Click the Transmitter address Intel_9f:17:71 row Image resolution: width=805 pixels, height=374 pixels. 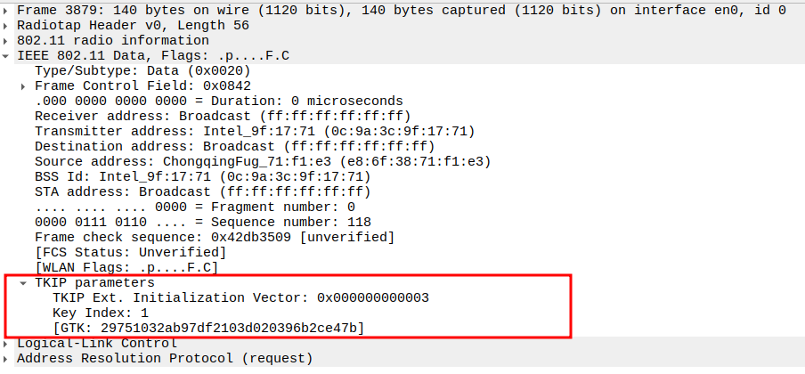coord(254,131)
